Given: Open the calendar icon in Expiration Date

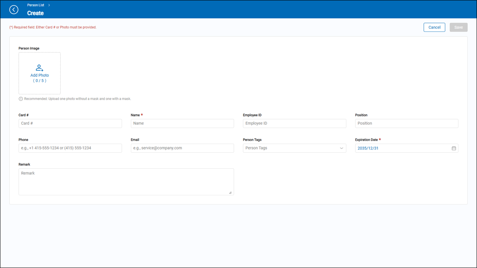Looking at the screenshot, I should pyautogui.click(x=454, y=148).
